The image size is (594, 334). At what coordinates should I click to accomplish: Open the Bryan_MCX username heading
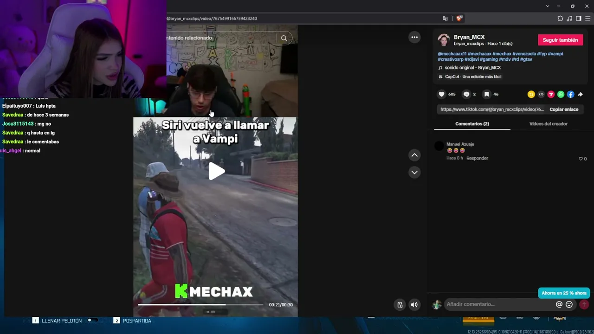tap(469, 37)
